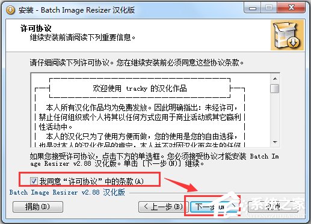The image size is (311, 224).
Task: Click the license line beginning "本人的汉化只为了使用方便而做"
Action: click(141, 136)
